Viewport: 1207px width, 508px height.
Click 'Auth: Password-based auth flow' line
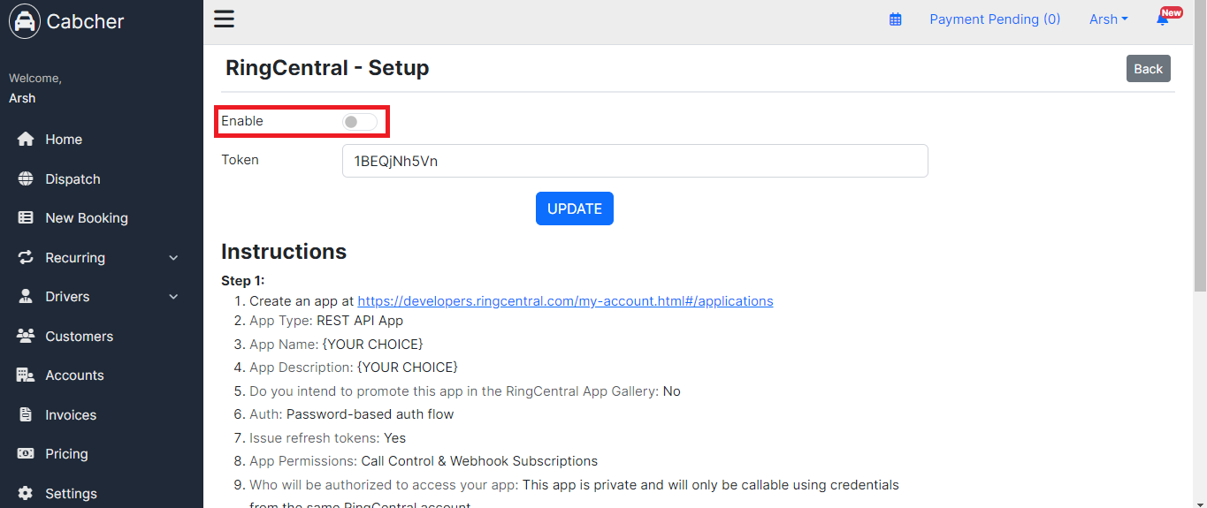352,414
